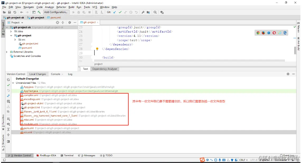Navigate back with the left arrow icon

pos(22,12)
